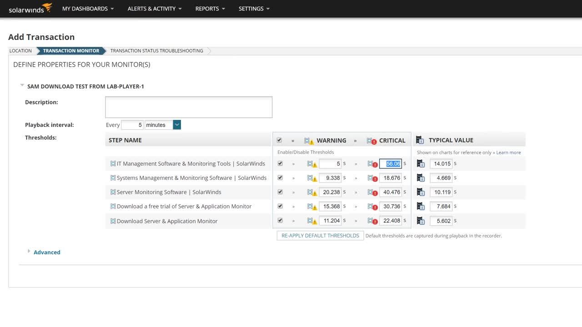The width and height of the screenshot is (582, 327).
Task: Click typical value icon in column header
Action: [x=420, y=140]
